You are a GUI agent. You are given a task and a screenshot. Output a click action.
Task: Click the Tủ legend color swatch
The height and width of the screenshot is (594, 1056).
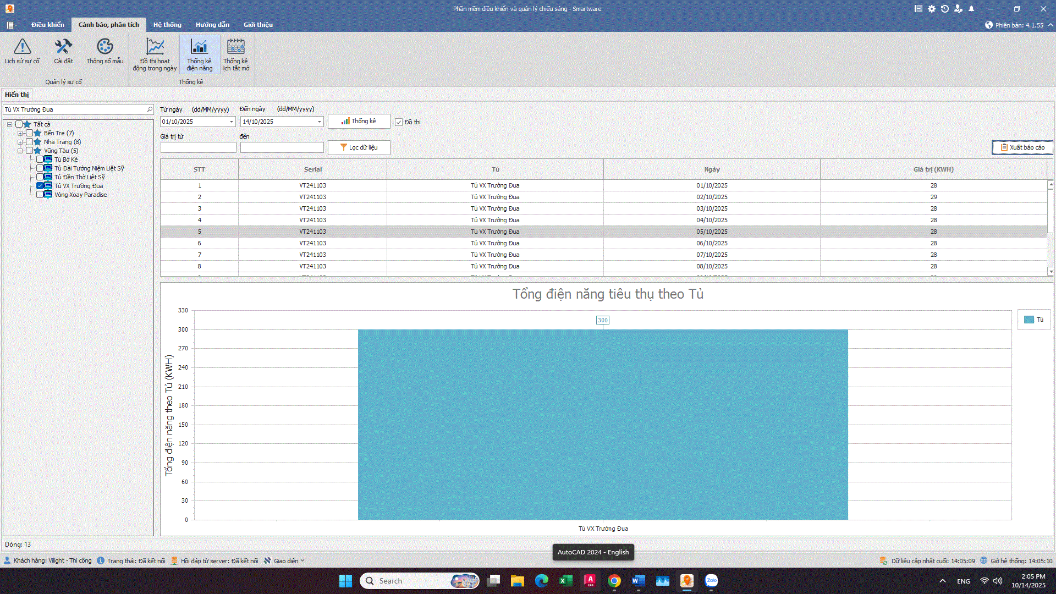coord(1029,320)
